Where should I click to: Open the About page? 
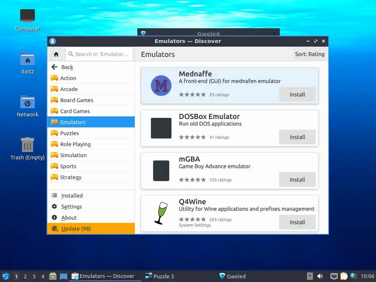coord(91,218)
